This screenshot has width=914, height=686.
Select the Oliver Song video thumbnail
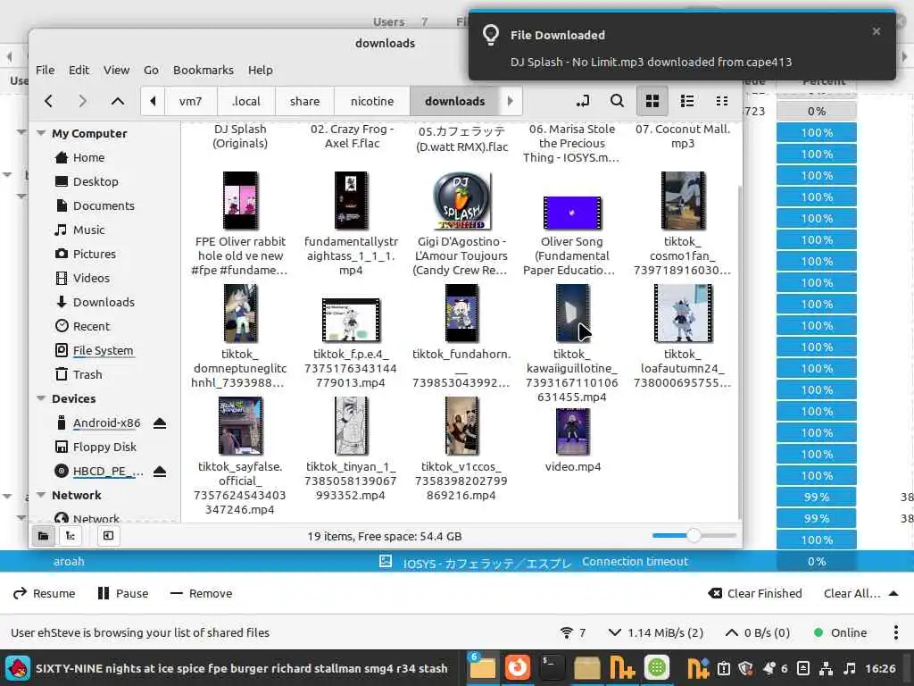(572, 213)
